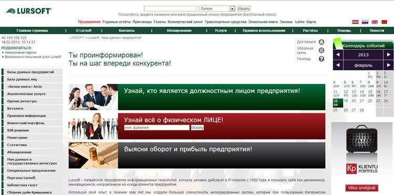
Task: Open Библиотека газет sidebar item
Action: [x=32, y=185]
